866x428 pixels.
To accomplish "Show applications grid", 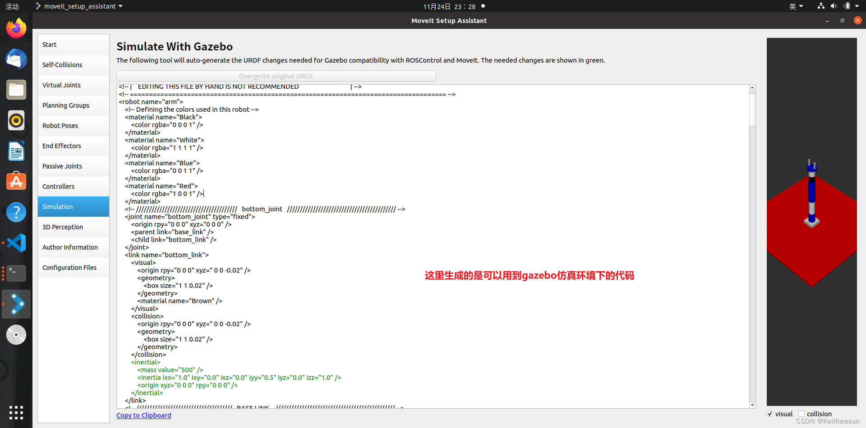I will click(x=16, y=412).
